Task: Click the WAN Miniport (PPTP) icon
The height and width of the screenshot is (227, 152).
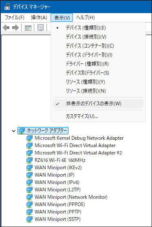Action: 29,212
